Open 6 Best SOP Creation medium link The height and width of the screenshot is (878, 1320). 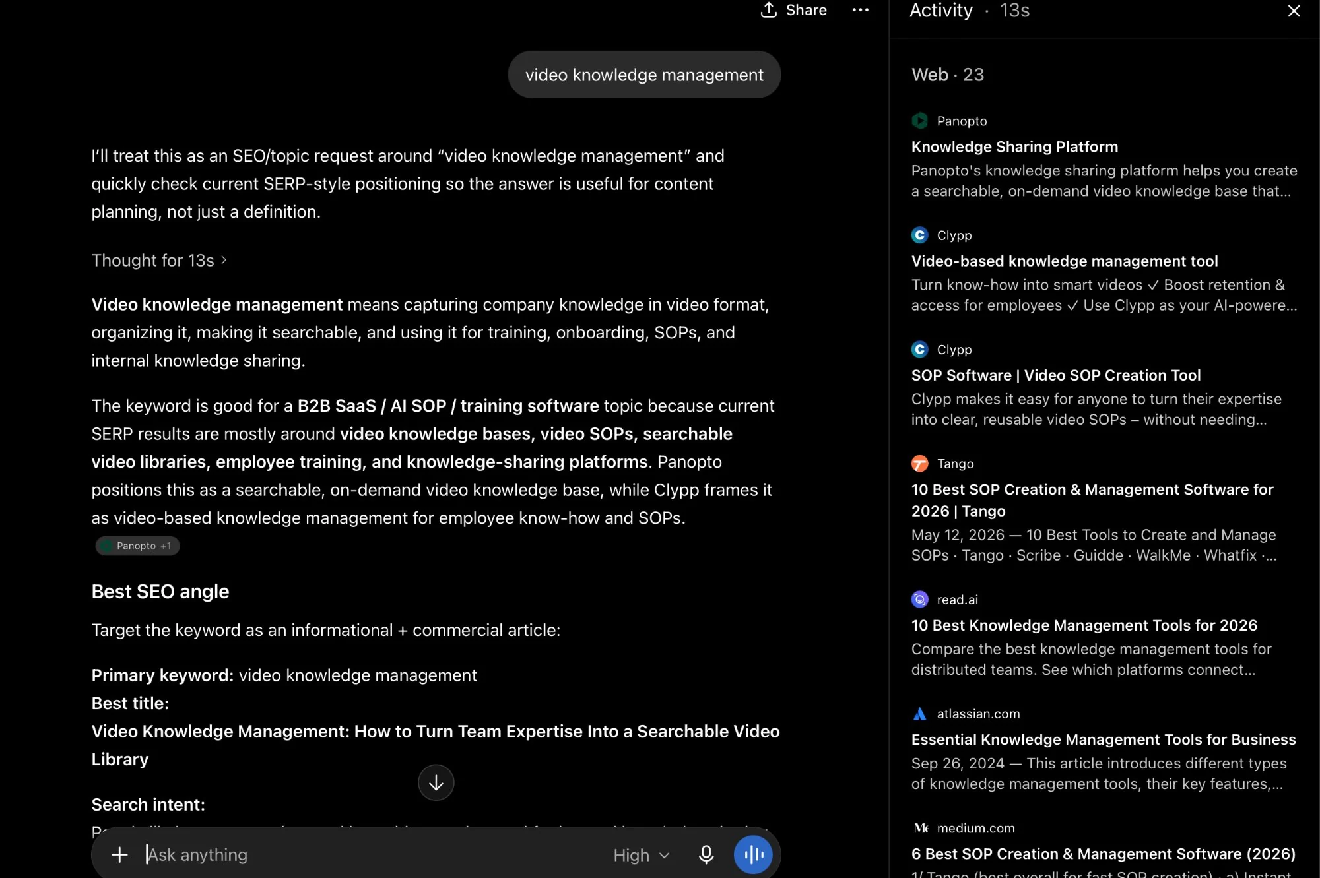click(1103, 854)
